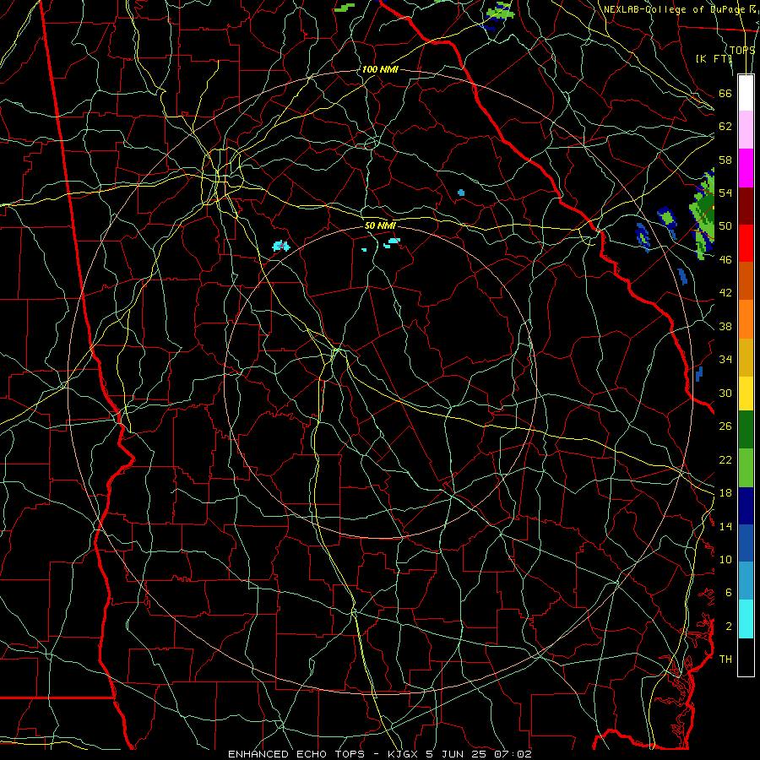760x760 pixels.
Task: Click the dark green 30 legend swatch
Action: point(746,430)
